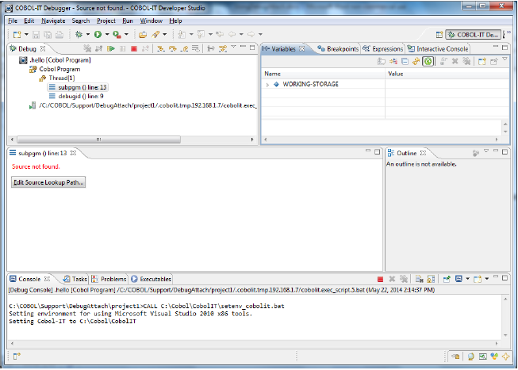Image resolution: width=518 pixels, height=370 pixels.
Task: Click the Name column header in Variables
Action: pos(323,74)
